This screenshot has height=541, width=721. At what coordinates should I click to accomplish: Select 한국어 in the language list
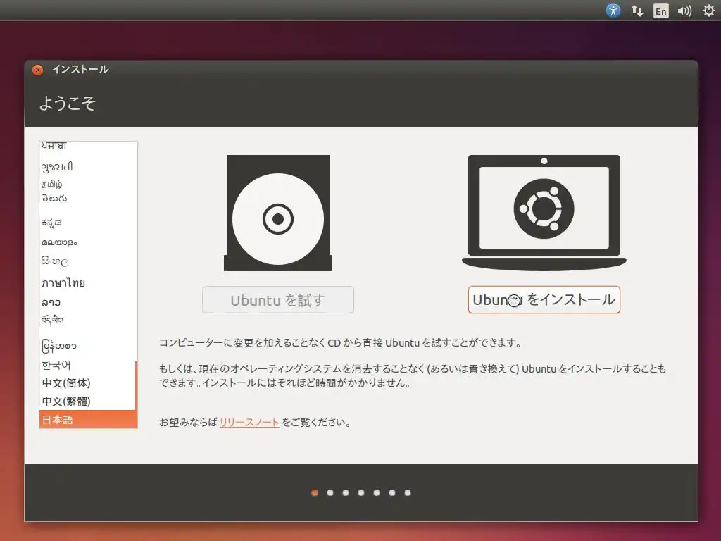pyautogui.click(x=87, y=365)
